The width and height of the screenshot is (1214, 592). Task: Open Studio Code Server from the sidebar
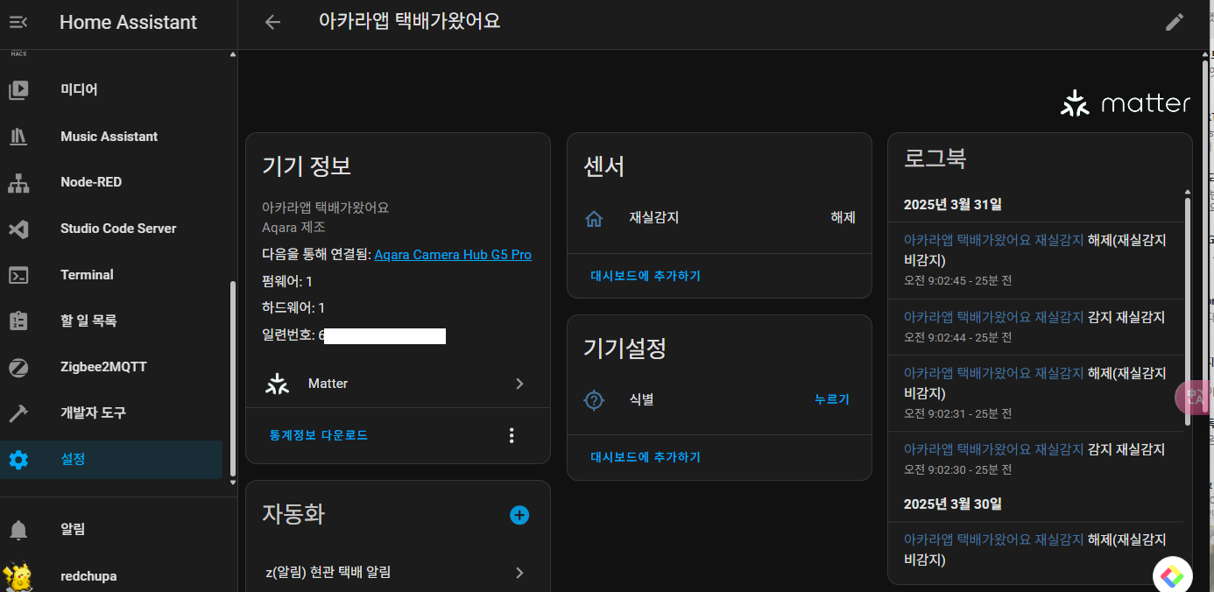pos(18,228)
